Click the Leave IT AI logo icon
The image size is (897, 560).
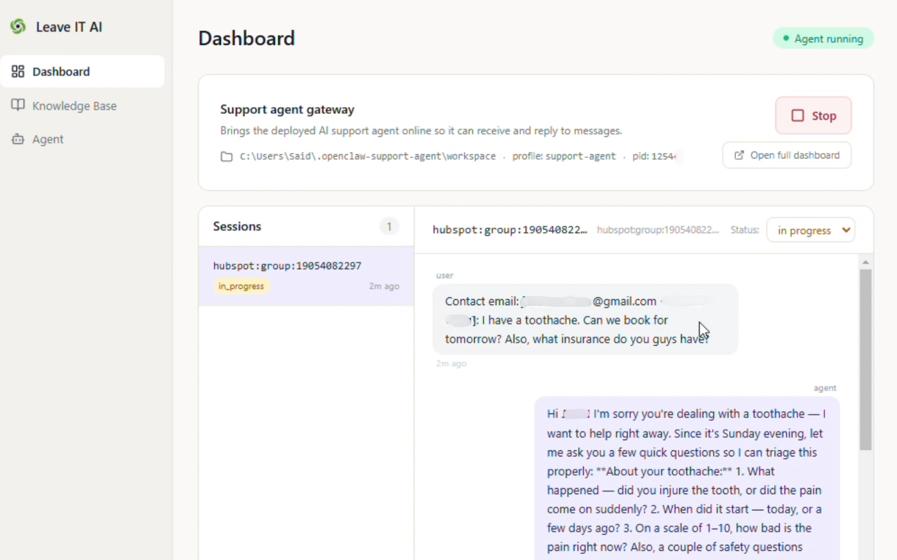pos(18,27)
